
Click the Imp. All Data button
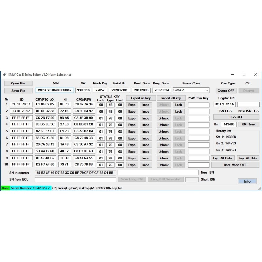pyautogui.click(x=248, y=158)
